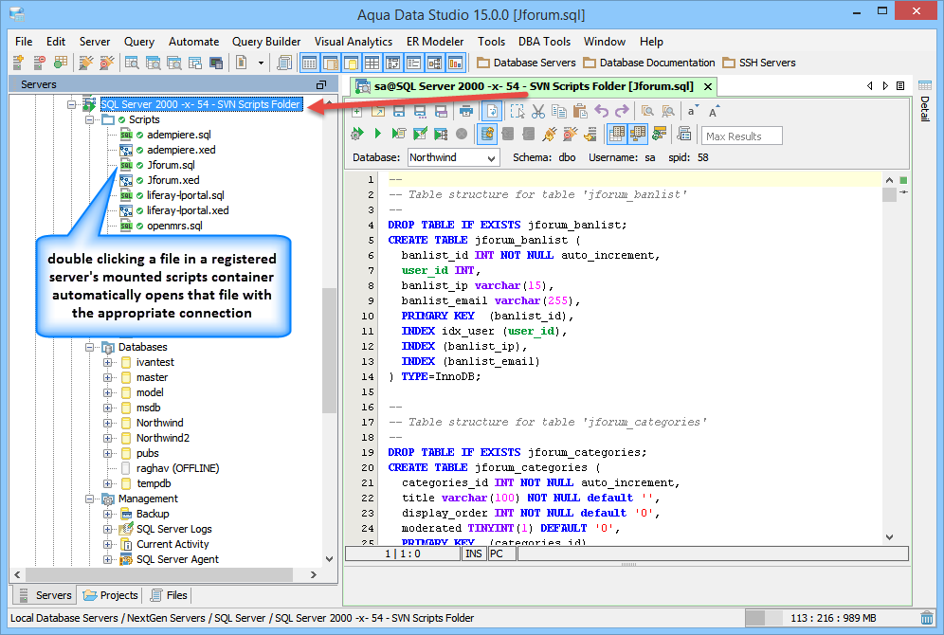The width and height of the screenshot is (944, 635).
Task: Click the Disconnect plug icon in the query toolbar
Action: click(x=570, y=135)
